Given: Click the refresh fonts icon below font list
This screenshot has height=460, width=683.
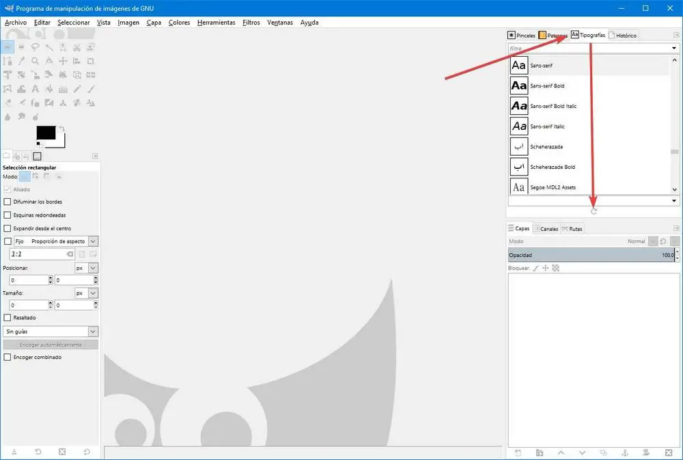Looking at the screenshot, I should 594,211.
